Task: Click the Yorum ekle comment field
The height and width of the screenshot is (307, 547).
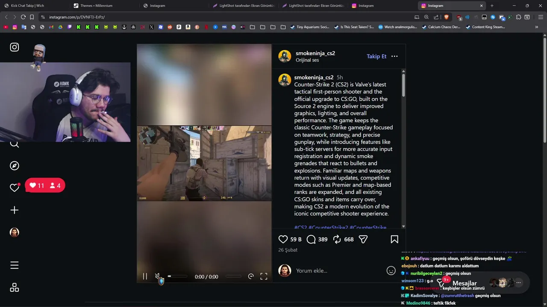Action: [338, 271]
